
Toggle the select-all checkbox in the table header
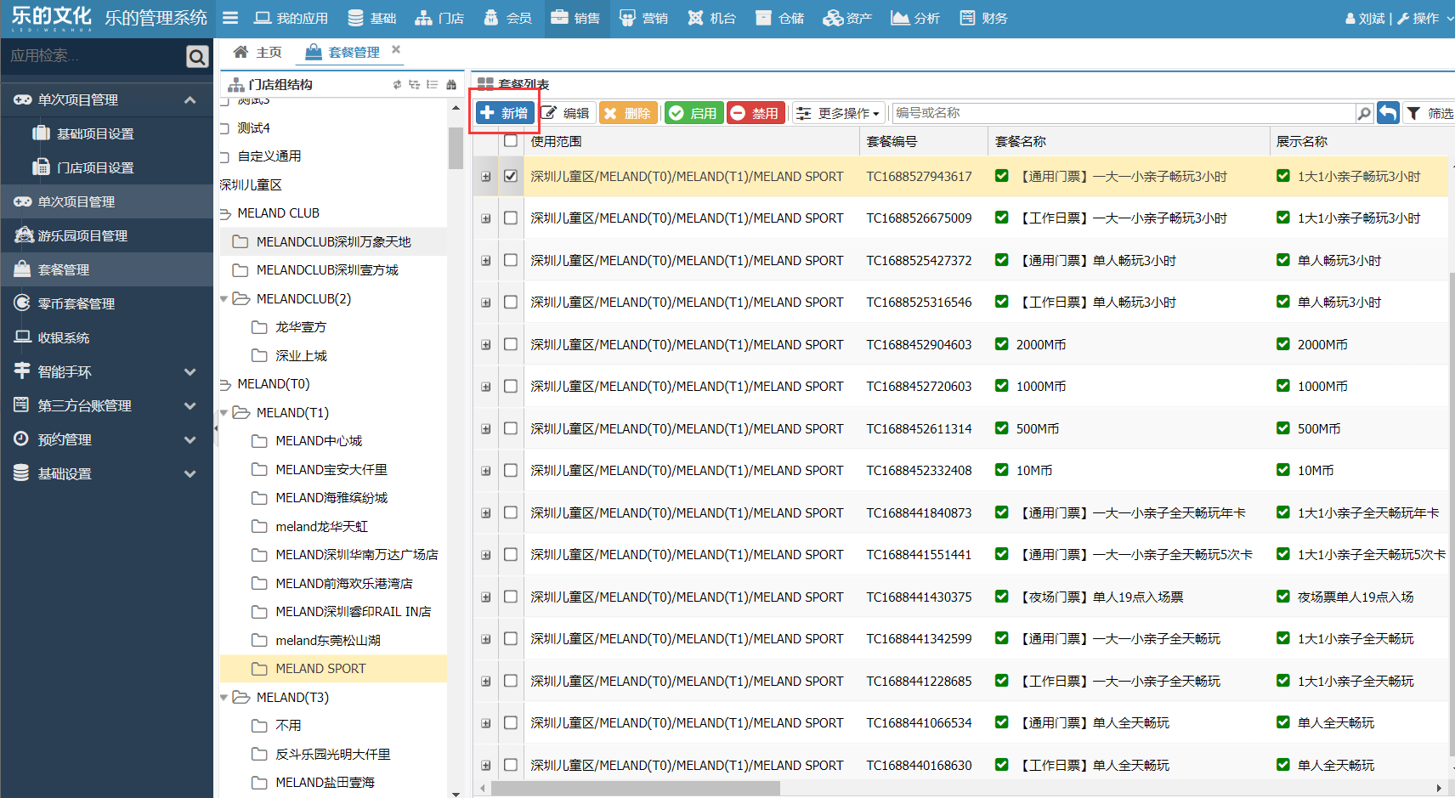(511, 141)
